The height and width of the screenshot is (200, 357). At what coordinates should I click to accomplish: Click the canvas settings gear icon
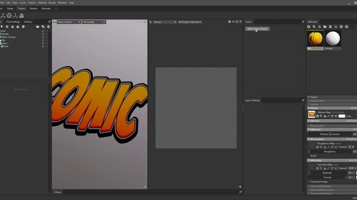[229, 22]
